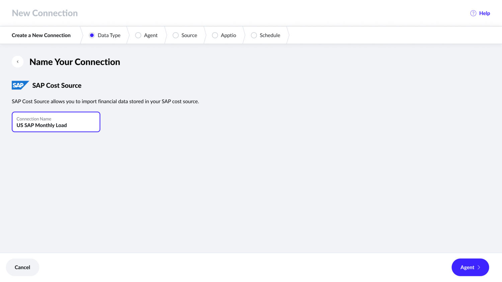Click the Name Your Connection heading
This screenshot has width=502, height=282.
pos(75,62)
